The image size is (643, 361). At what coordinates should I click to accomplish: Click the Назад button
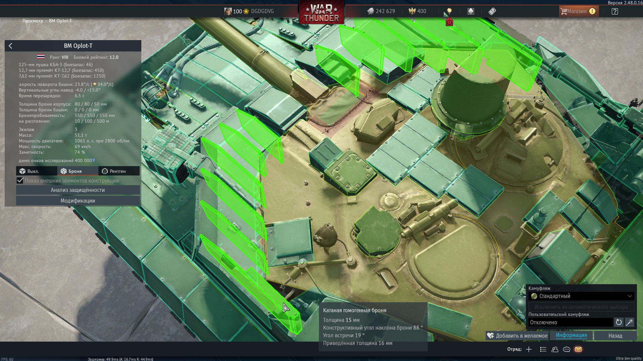click(615, 336)
